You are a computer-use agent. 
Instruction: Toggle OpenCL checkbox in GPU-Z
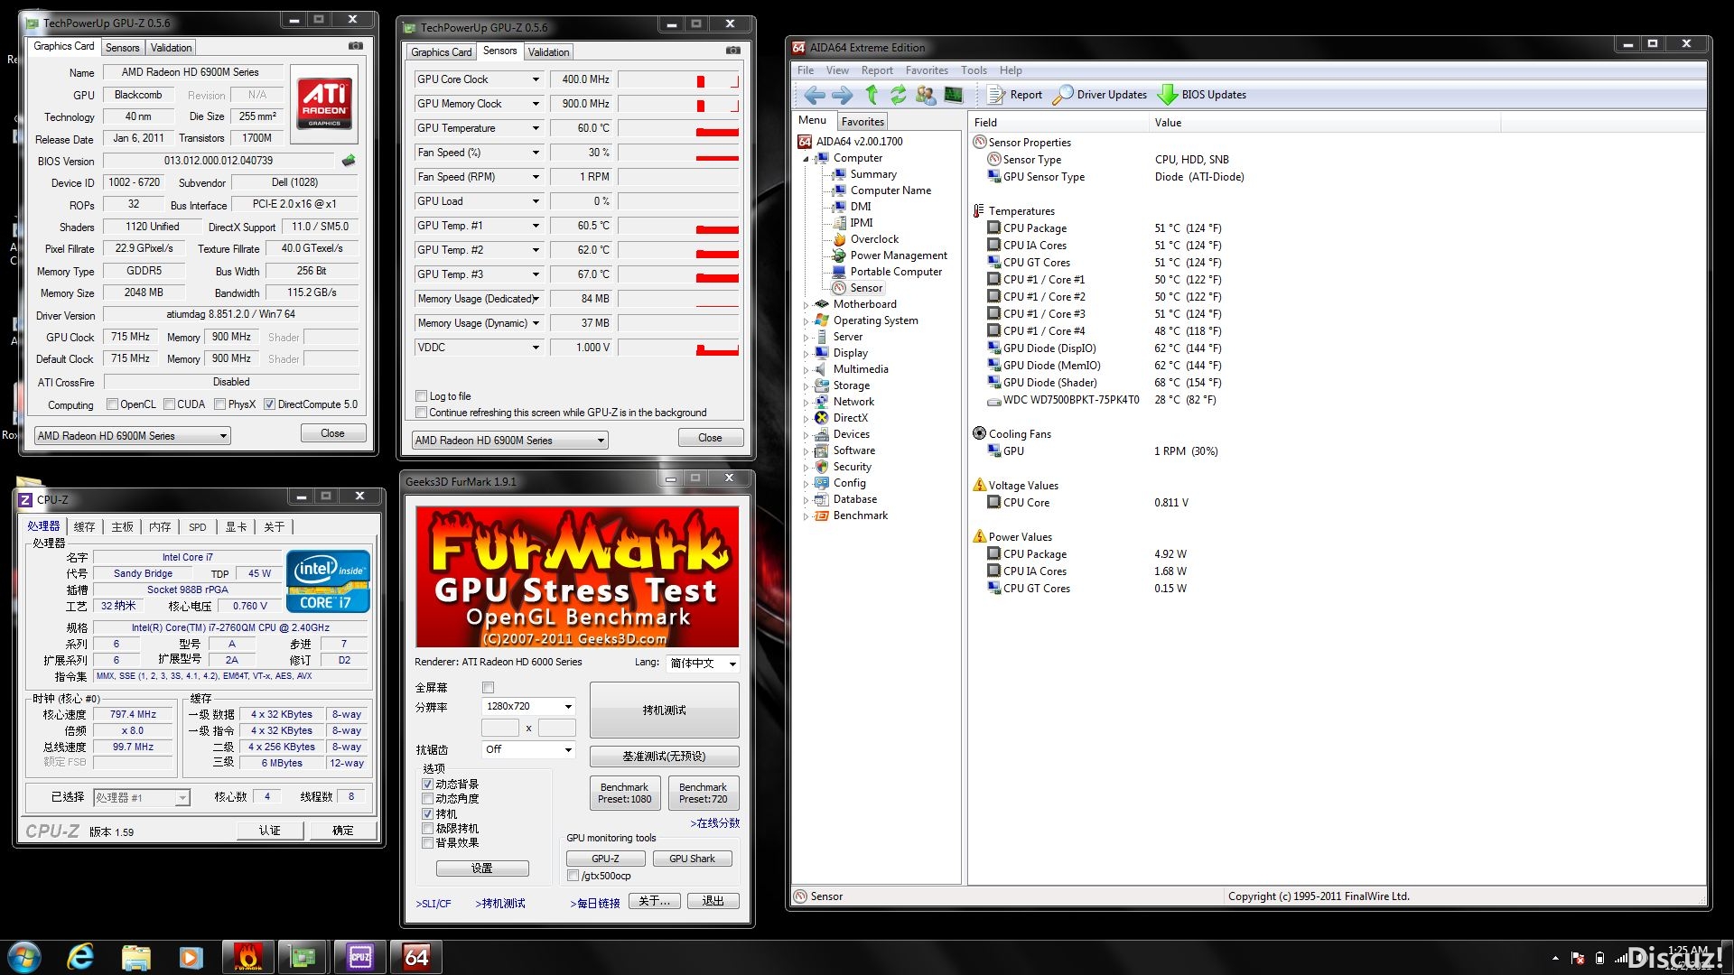[x=113, y=404]
